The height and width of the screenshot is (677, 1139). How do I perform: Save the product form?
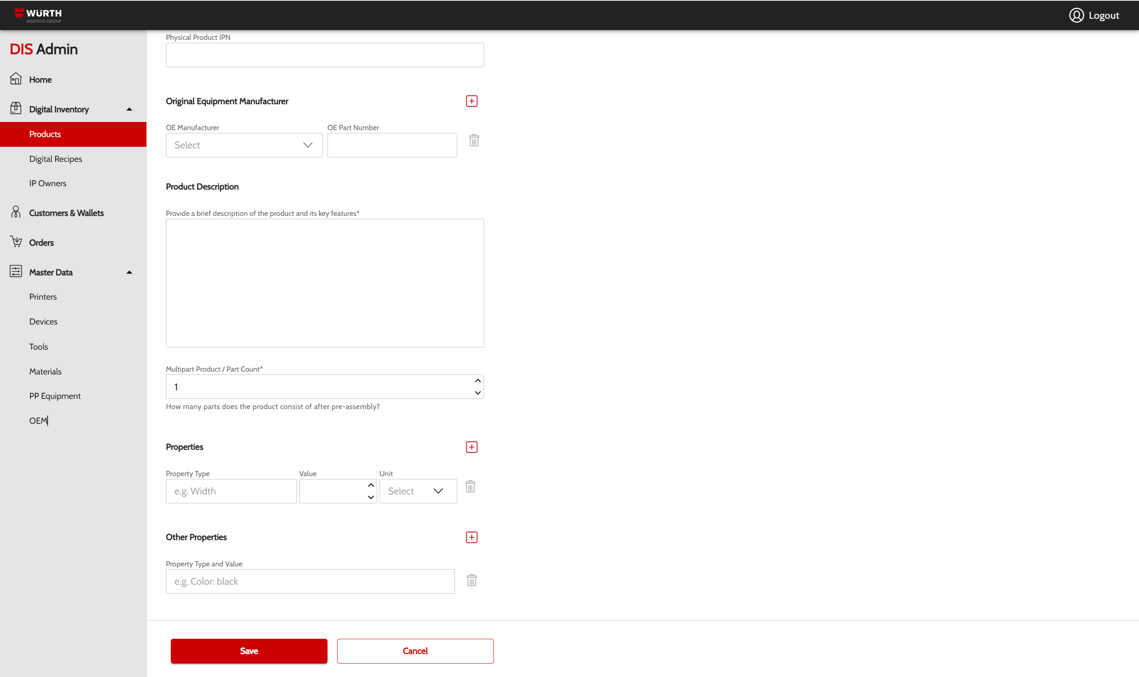click(249, 651)
